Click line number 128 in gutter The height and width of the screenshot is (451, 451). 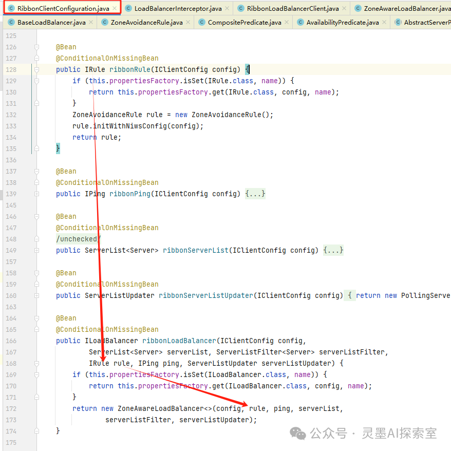pos(11,70)
